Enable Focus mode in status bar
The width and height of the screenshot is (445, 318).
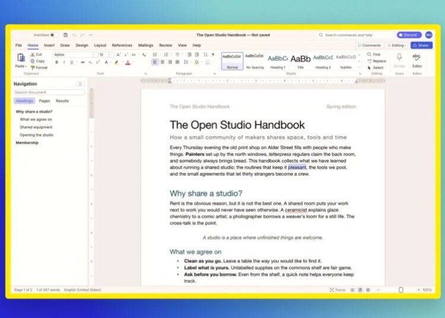(338, 290)
